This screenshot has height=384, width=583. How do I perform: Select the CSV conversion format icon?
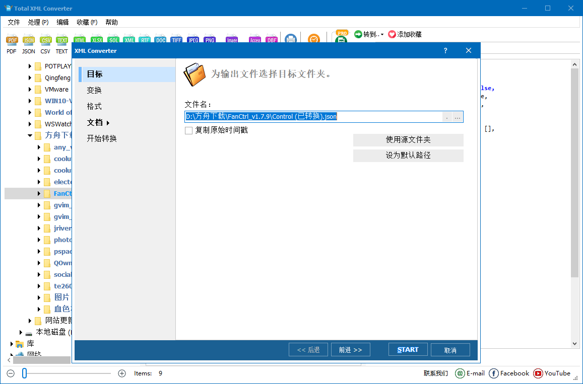pyautogui.click(x=45, y=39)
